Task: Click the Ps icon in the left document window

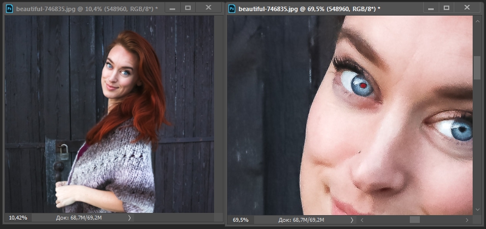Action: pos(9,9)
